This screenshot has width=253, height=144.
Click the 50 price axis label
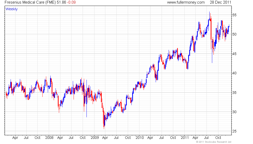click(x=234, y=34)
